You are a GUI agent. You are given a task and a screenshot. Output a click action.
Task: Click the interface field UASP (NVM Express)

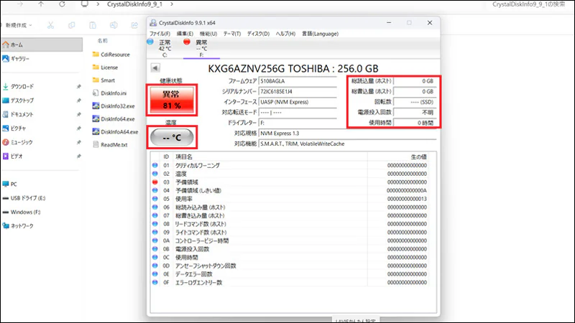(x=298, y=102)
